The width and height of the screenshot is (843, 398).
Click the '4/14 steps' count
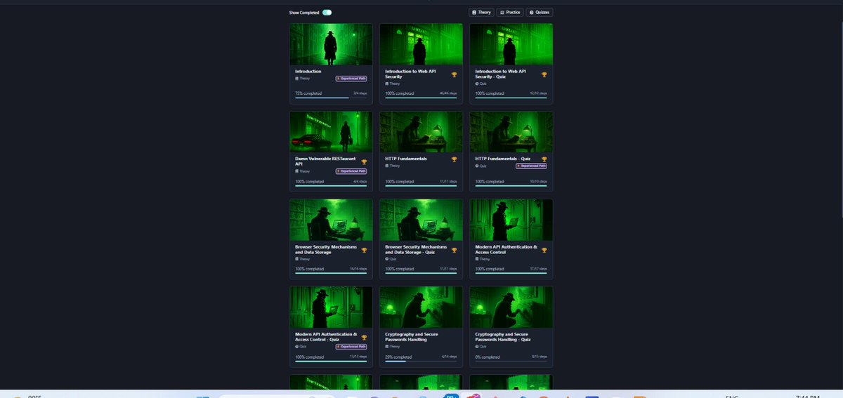pos(450,356)
